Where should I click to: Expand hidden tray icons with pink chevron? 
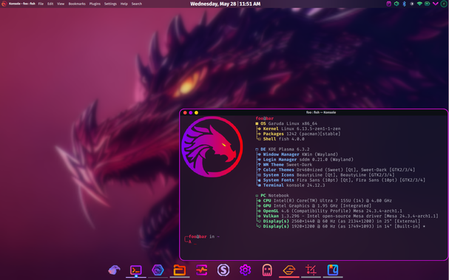coord(435,4)
